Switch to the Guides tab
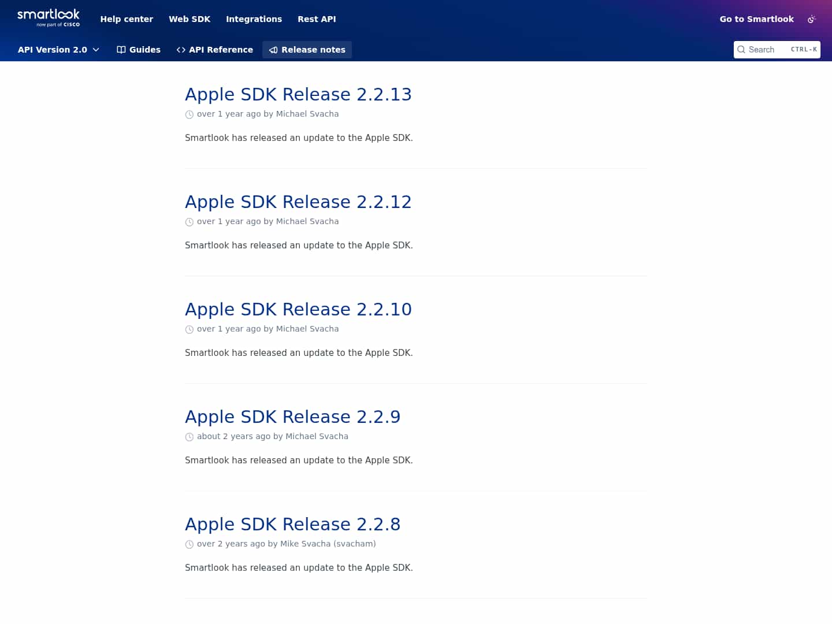832x624 pixels. (144, 50)
